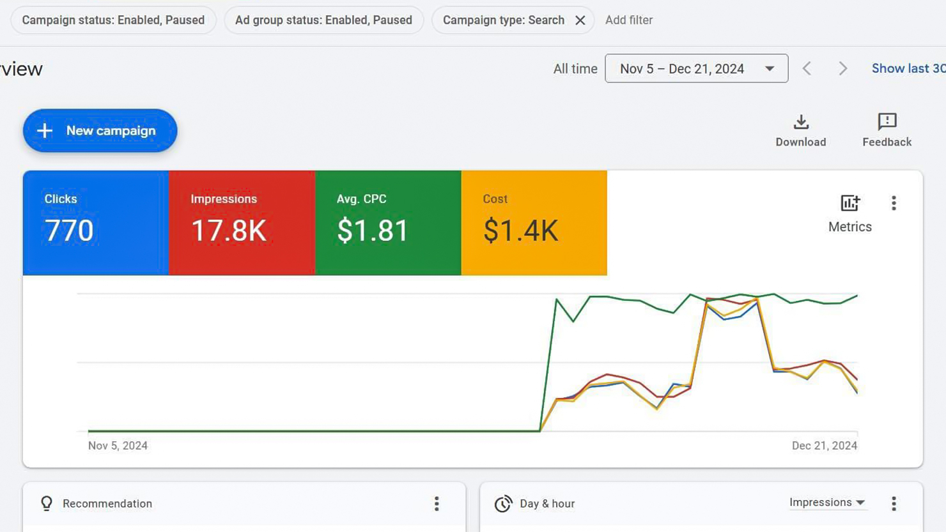Go to previous date range arrow
Image resolution: width=946 pixels, height=532 pixels.
click(807, 69)
